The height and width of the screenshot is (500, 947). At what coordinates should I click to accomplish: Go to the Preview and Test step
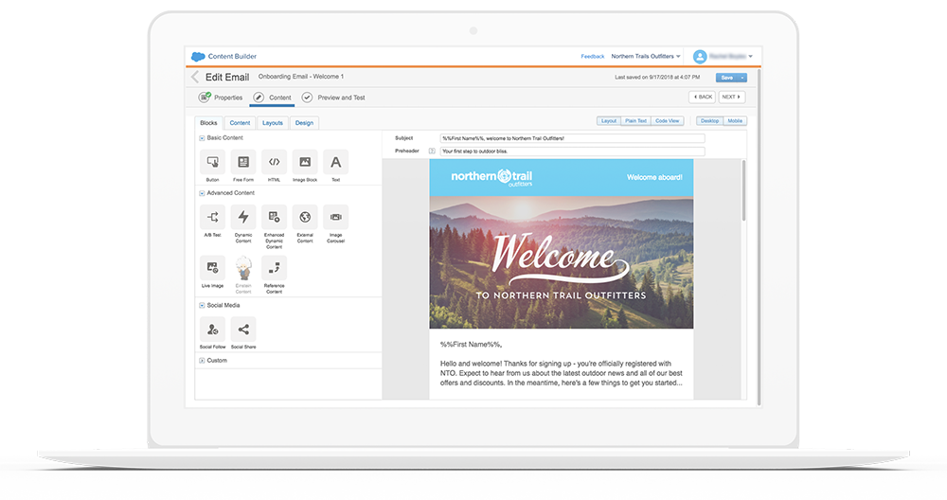pyautogui.click(x=333, y=98)
